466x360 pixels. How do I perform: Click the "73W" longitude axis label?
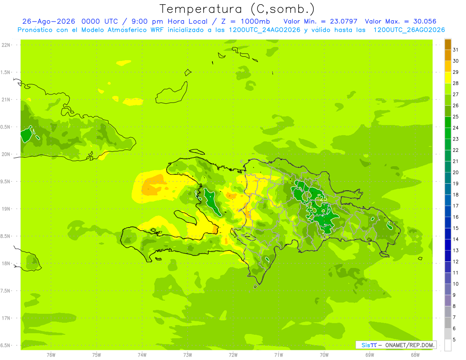point(188,355)
